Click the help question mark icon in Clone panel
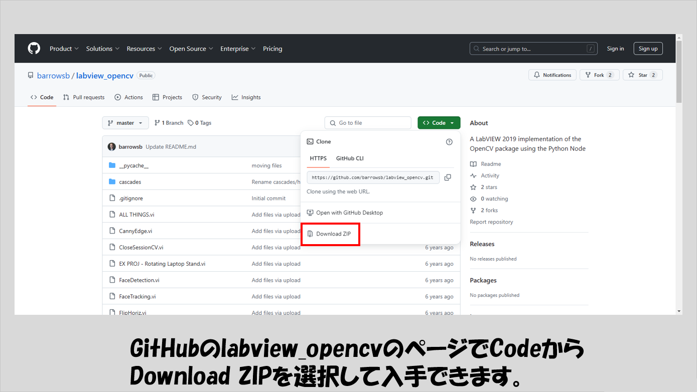Viewport: 697px width, 392px height. (x=449, y=142)
